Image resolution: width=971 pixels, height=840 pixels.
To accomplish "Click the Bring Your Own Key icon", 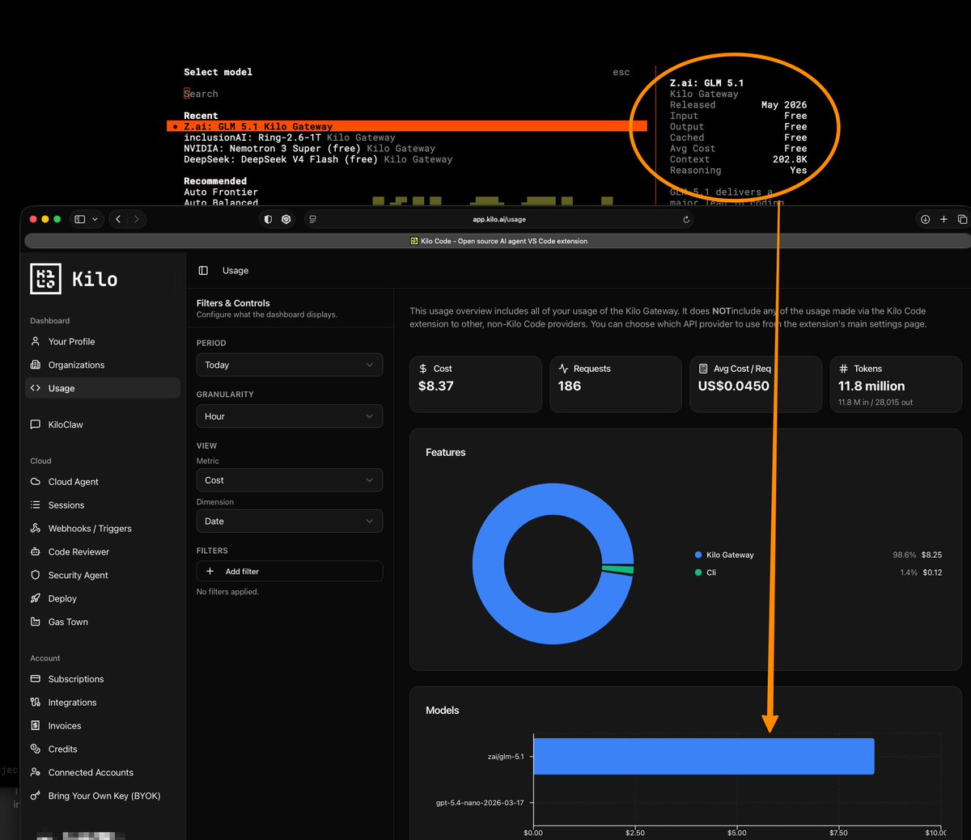I will (x=36, y=796).
